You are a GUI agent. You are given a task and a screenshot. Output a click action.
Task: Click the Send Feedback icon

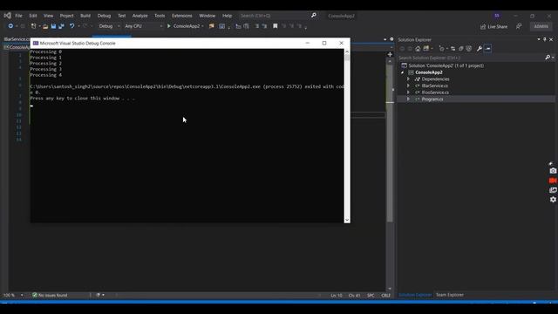coord(519,27)
